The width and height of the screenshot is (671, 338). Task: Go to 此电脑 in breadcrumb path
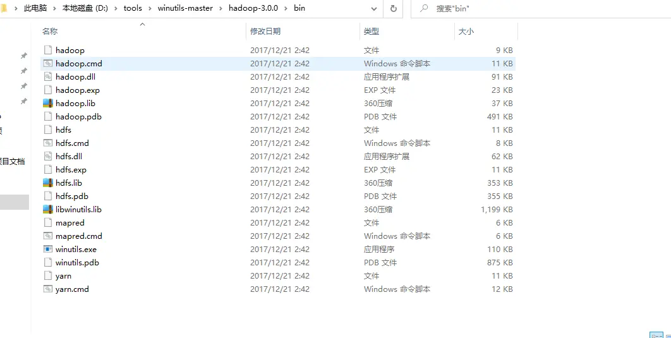(35, 8)
